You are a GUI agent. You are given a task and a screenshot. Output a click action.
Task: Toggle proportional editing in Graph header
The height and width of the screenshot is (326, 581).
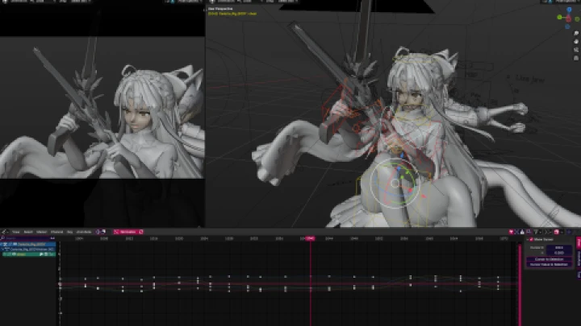pyautogui.click(x=569, y=232)
